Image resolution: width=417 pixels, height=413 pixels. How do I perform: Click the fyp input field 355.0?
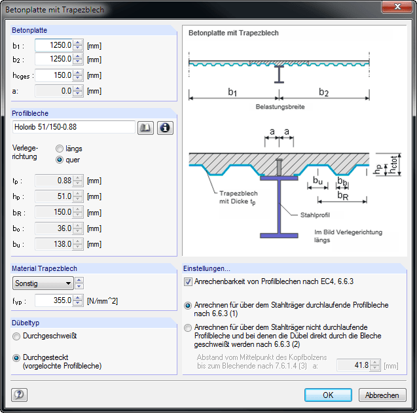[54, 300]
